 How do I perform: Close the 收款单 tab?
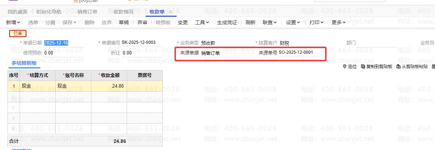[x=171, y=12]
